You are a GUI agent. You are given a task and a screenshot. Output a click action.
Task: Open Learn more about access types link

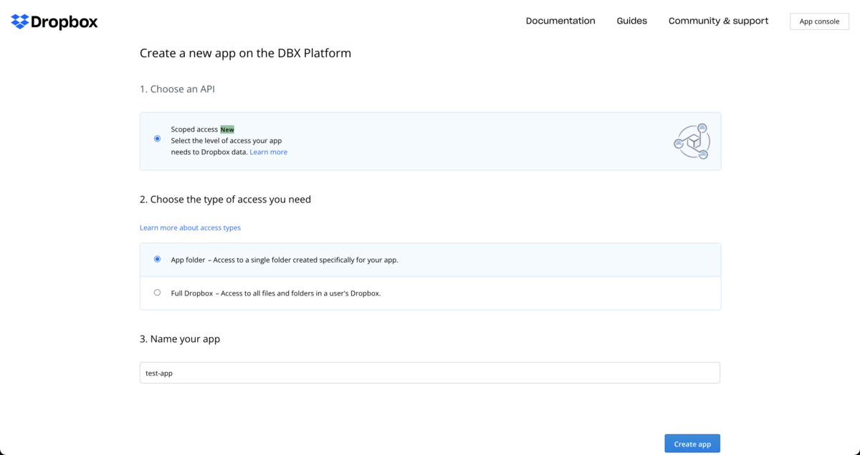tap(190, 227)
